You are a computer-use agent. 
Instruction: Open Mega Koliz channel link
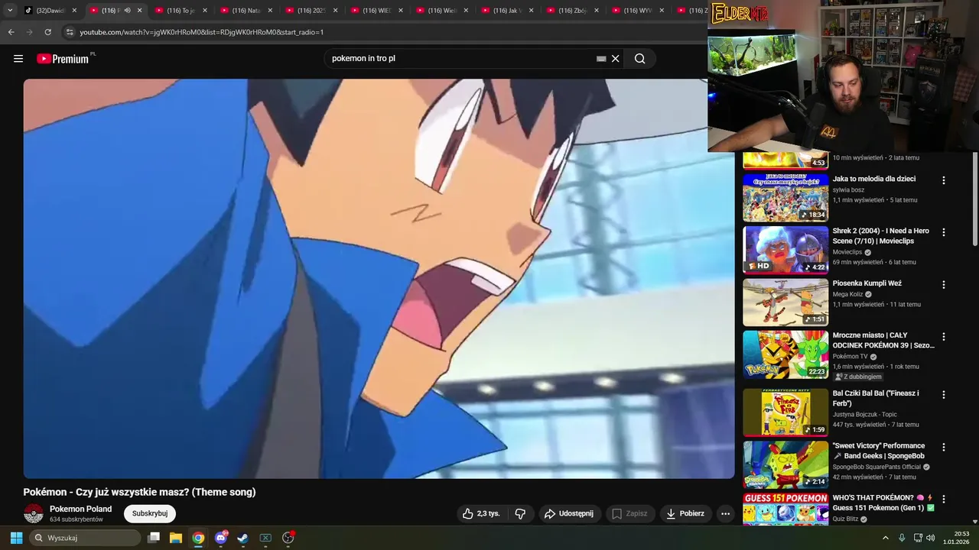(x=847, y=294)
